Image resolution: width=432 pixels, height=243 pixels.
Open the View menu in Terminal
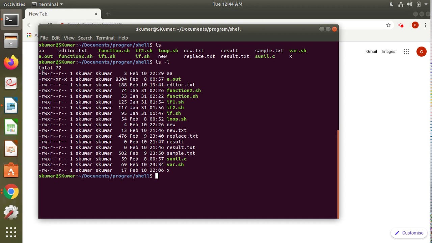coord(69,38)
